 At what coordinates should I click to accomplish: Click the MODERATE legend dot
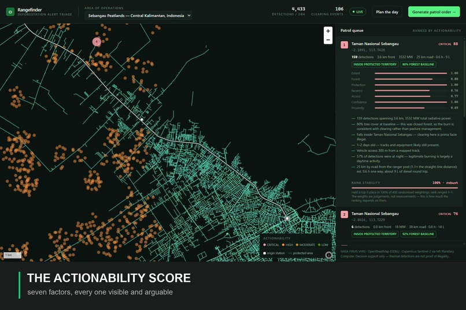297,245
